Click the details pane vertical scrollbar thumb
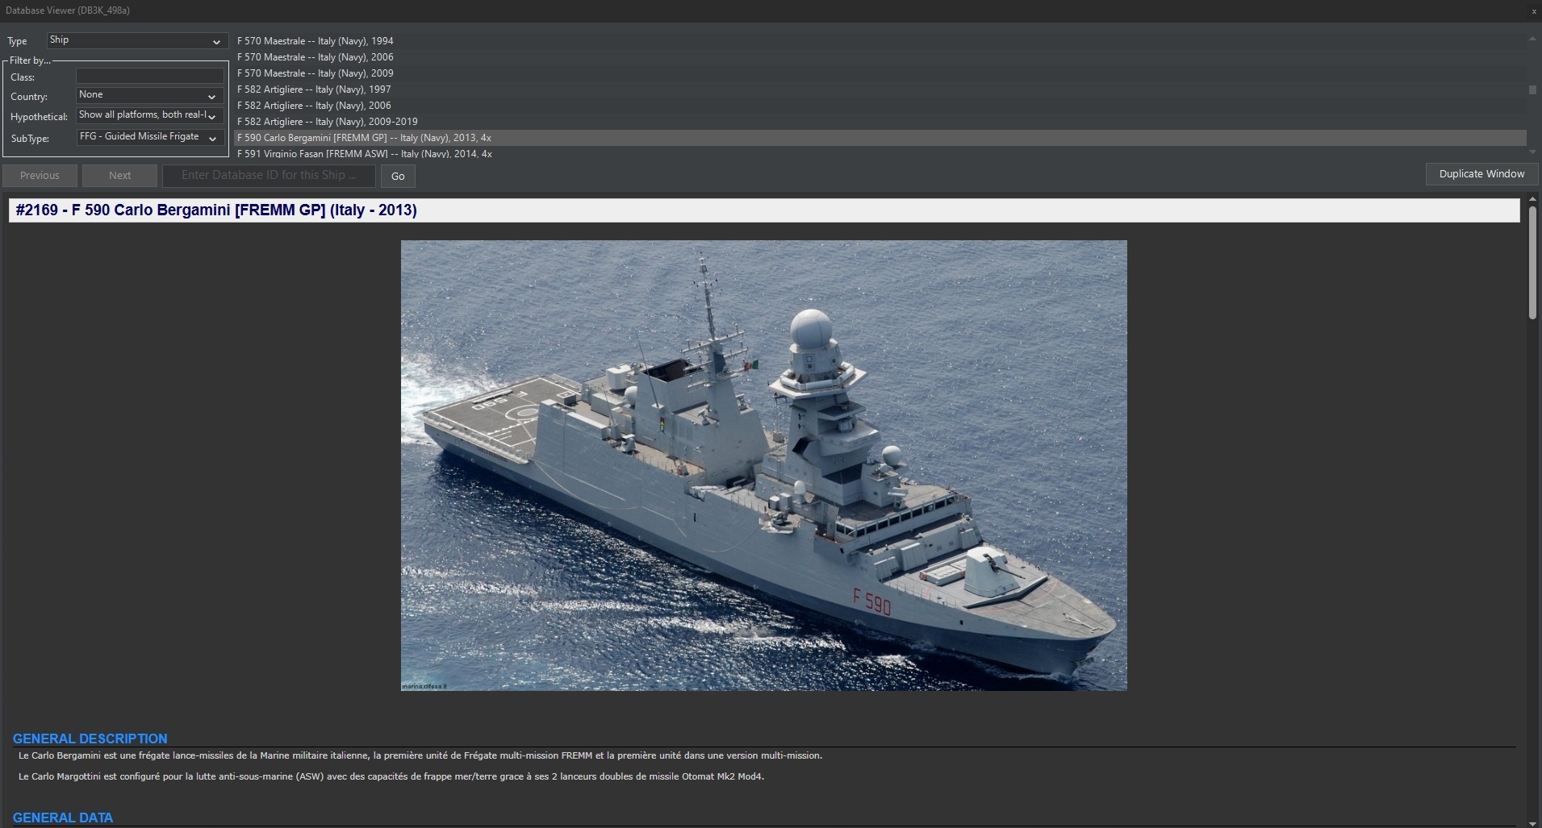 click(x=1532, y=263)
